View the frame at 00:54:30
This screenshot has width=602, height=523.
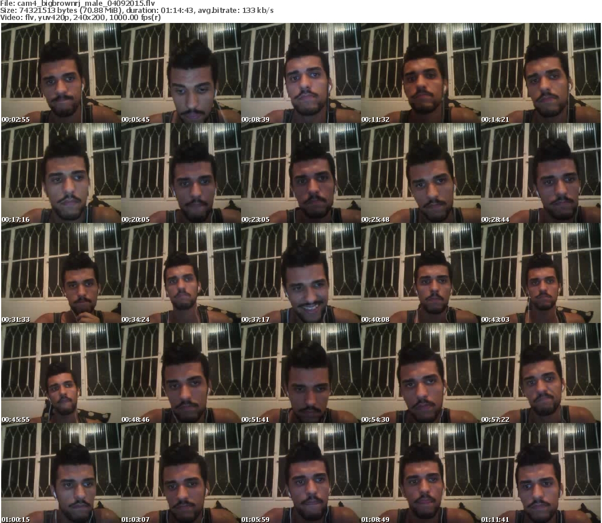point(421,373)
